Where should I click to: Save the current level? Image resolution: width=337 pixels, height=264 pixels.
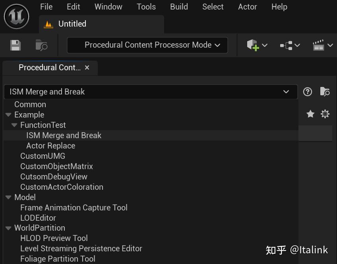click(x=15, y=45)
